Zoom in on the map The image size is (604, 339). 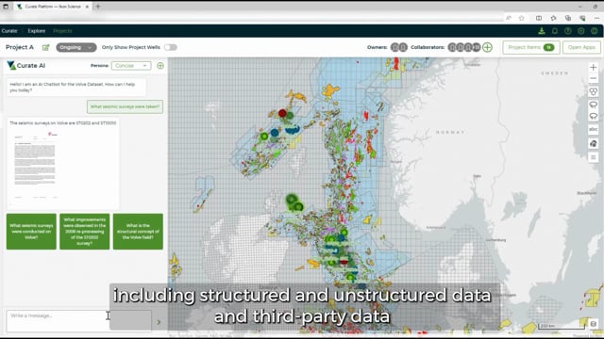(x=594, y=67)
